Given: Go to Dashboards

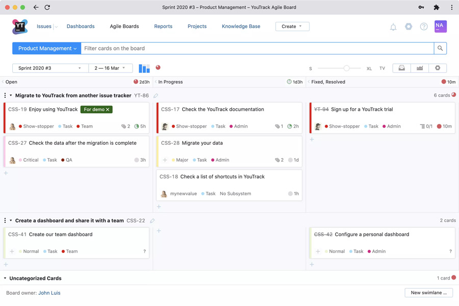Looking at the screenshot, I should pos(81,27).
